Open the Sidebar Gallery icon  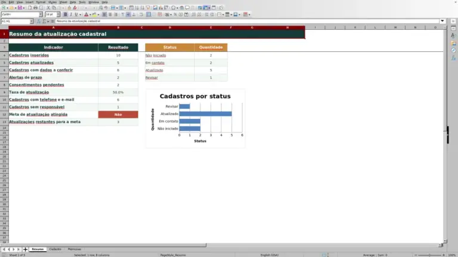click(x=453, y=43)
